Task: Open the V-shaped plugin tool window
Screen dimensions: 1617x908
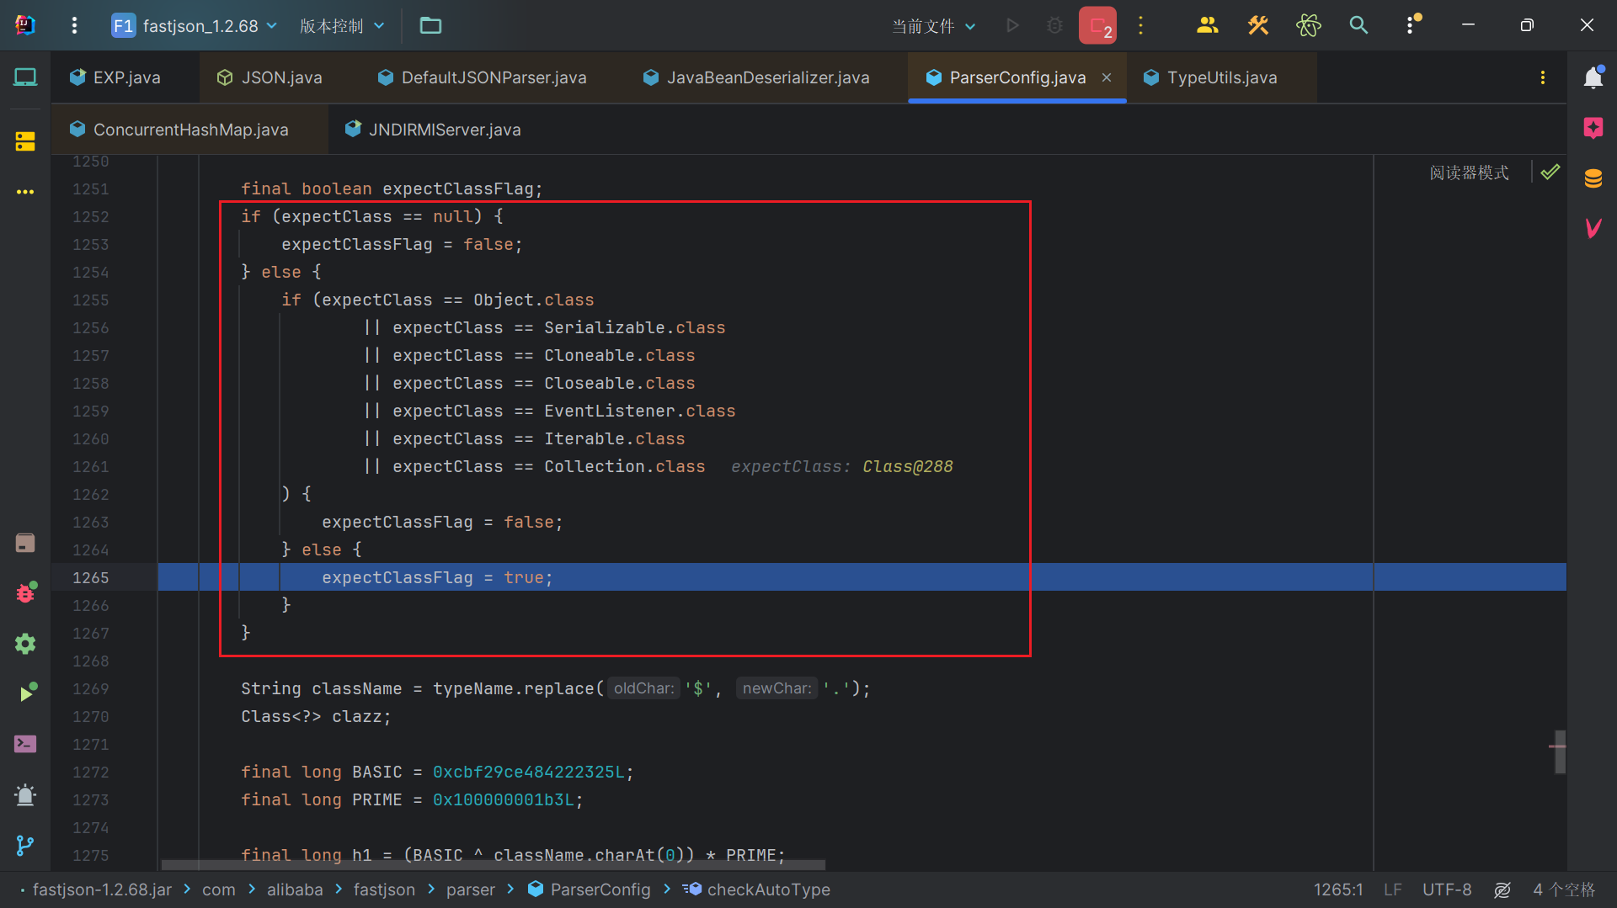Action: click(x=1593, y=228)
